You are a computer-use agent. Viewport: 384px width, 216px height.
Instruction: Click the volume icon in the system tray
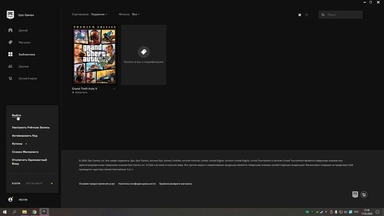pyautogui.click(x=346, y=212)
